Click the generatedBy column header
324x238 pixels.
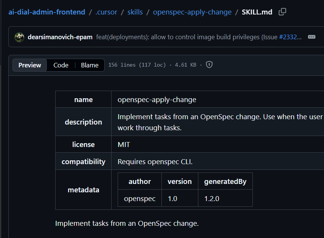(225, 181)
